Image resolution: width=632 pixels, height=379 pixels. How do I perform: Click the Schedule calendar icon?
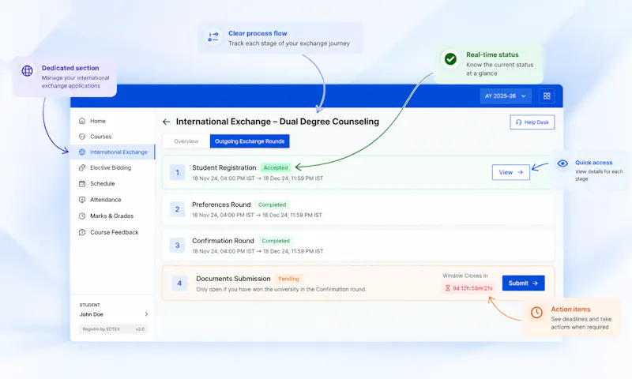[82, 184]
